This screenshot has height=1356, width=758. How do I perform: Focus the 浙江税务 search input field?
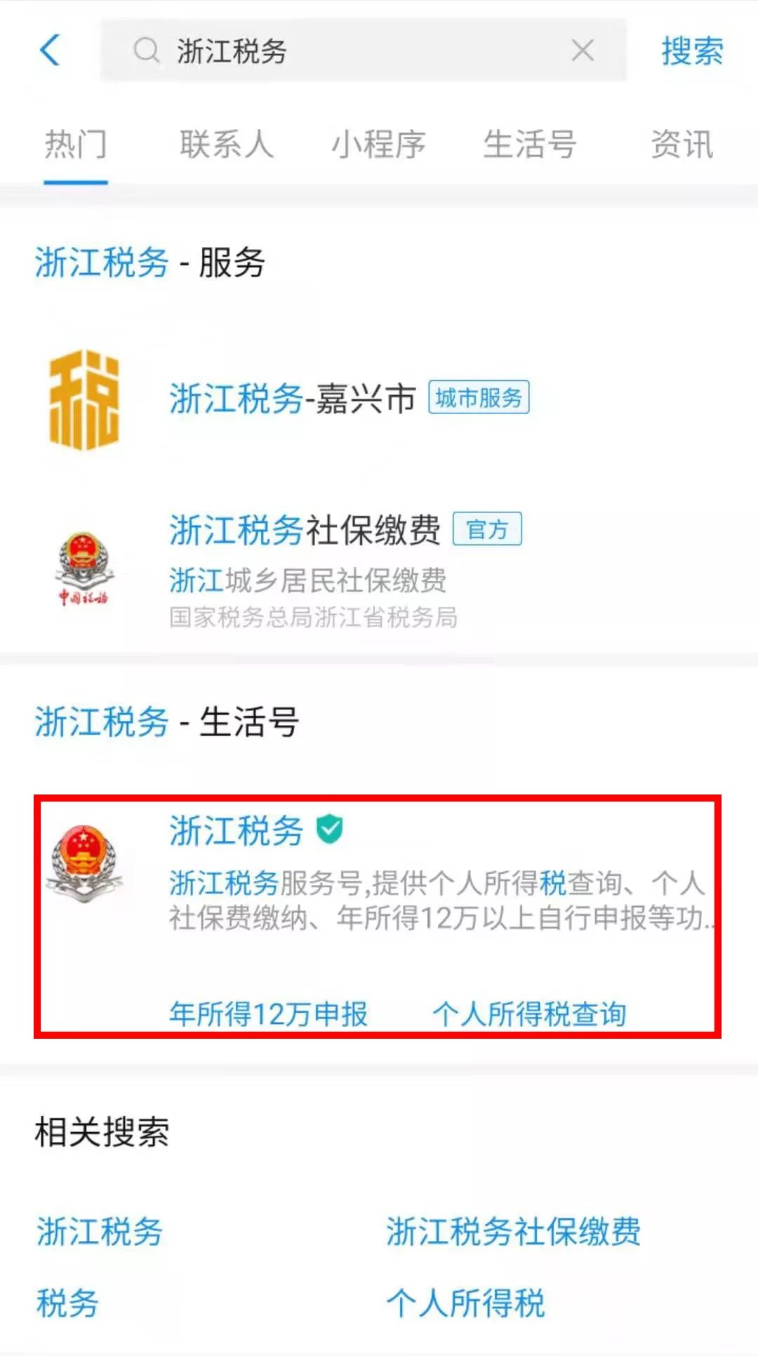[364, 51]
